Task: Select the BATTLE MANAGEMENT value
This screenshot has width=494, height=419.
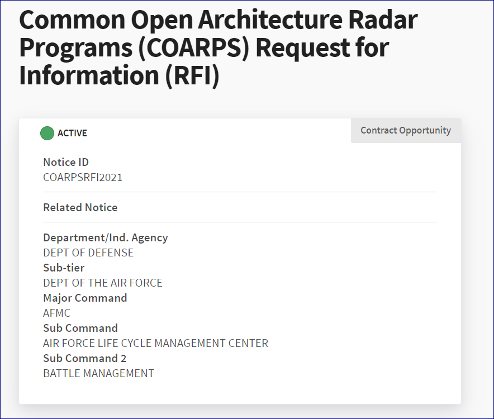Action: (98, 374)
